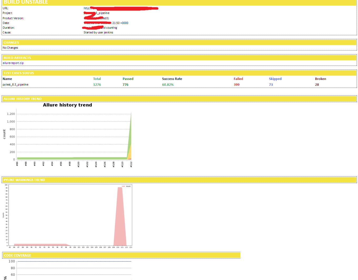Click the Success Rate value 60.82%
This screenshot has width=358, height=280.
pos(168,85)
